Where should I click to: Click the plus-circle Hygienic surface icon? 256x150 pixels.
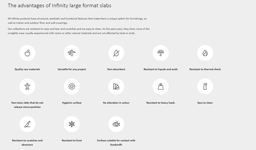[x=72, y=86]
